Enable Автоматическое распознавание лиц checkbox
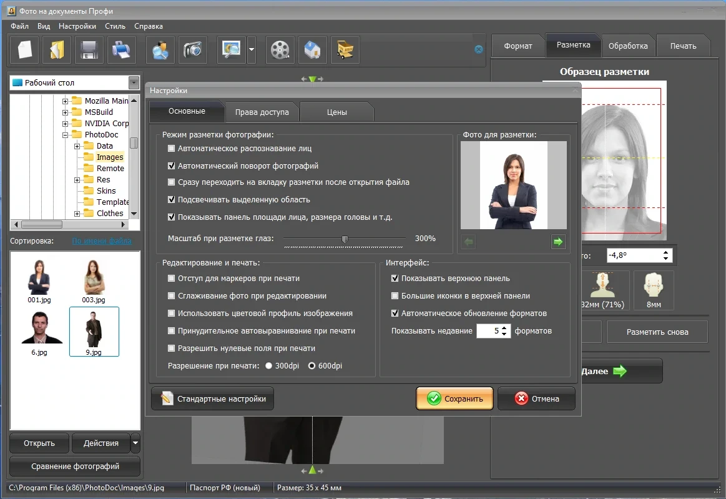 [171, 148]
